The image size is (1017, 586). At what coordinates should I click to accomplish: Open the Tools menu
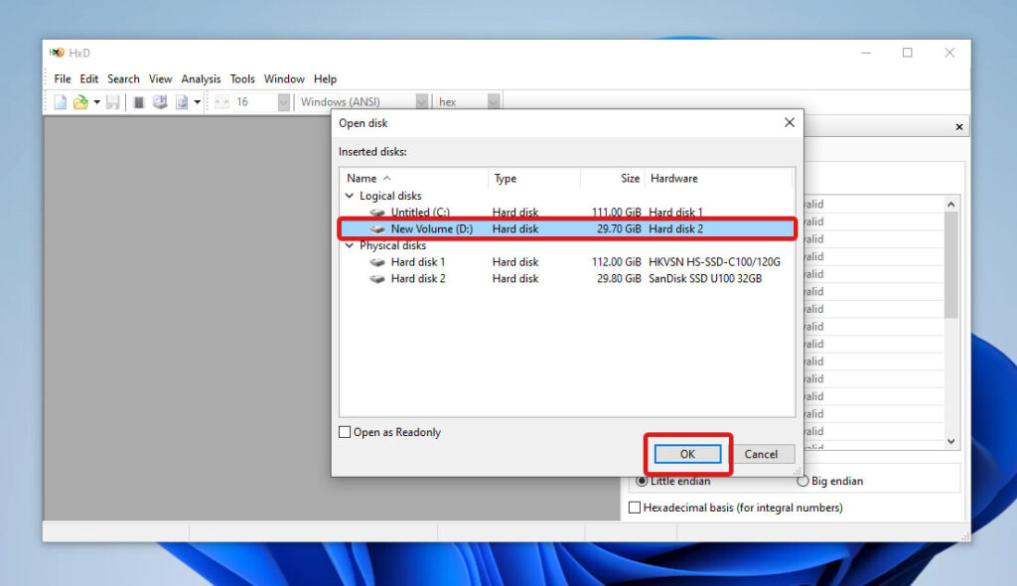pos(242,79)
